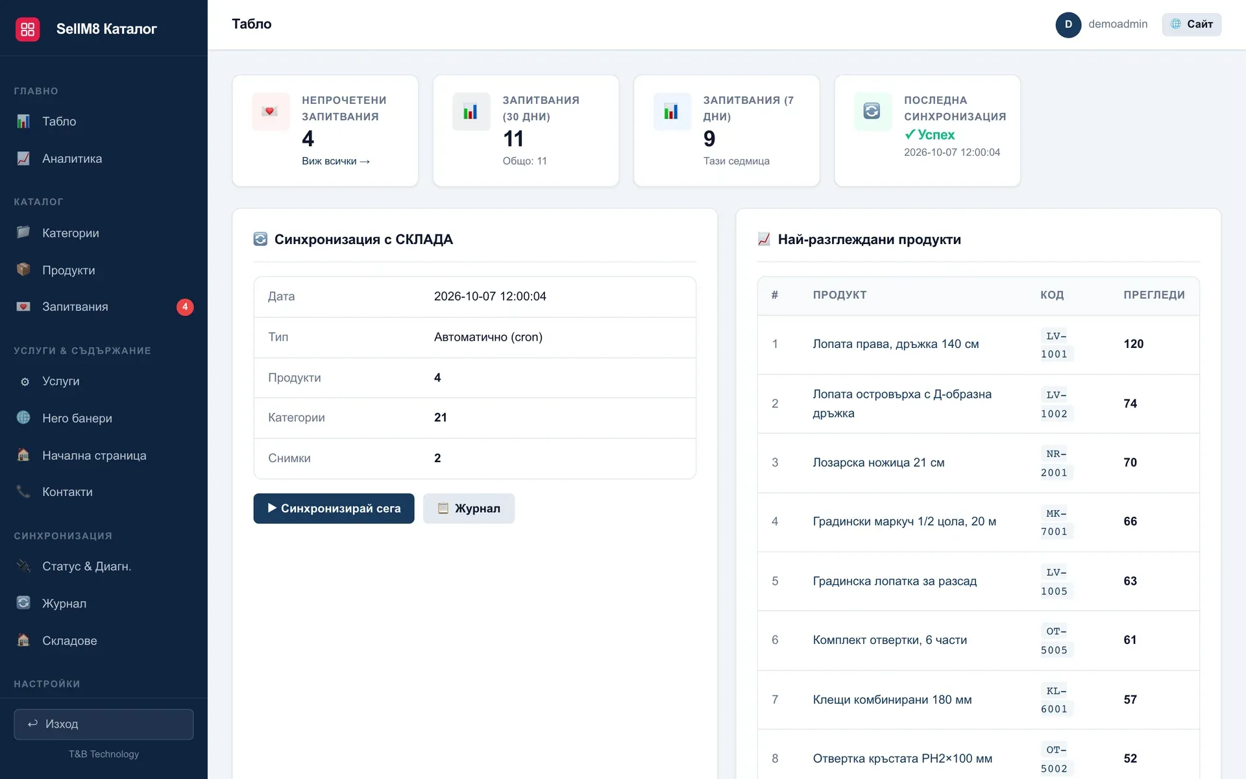Click the Непрочетени запитвания card icon
The width and height of the screenshot is (1246, 779).
click(x=271, y=112)
